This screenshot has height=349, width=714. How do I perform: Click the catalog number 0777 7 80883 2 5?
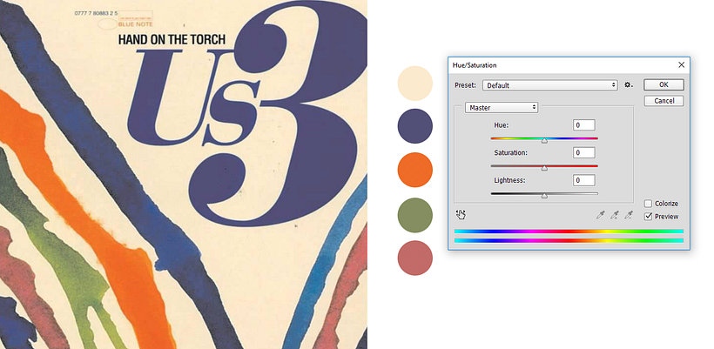coord(96,13)
